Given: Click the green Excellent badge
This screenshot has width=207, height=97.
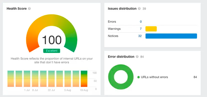Looking at the screenshot, I should point(51,51).
